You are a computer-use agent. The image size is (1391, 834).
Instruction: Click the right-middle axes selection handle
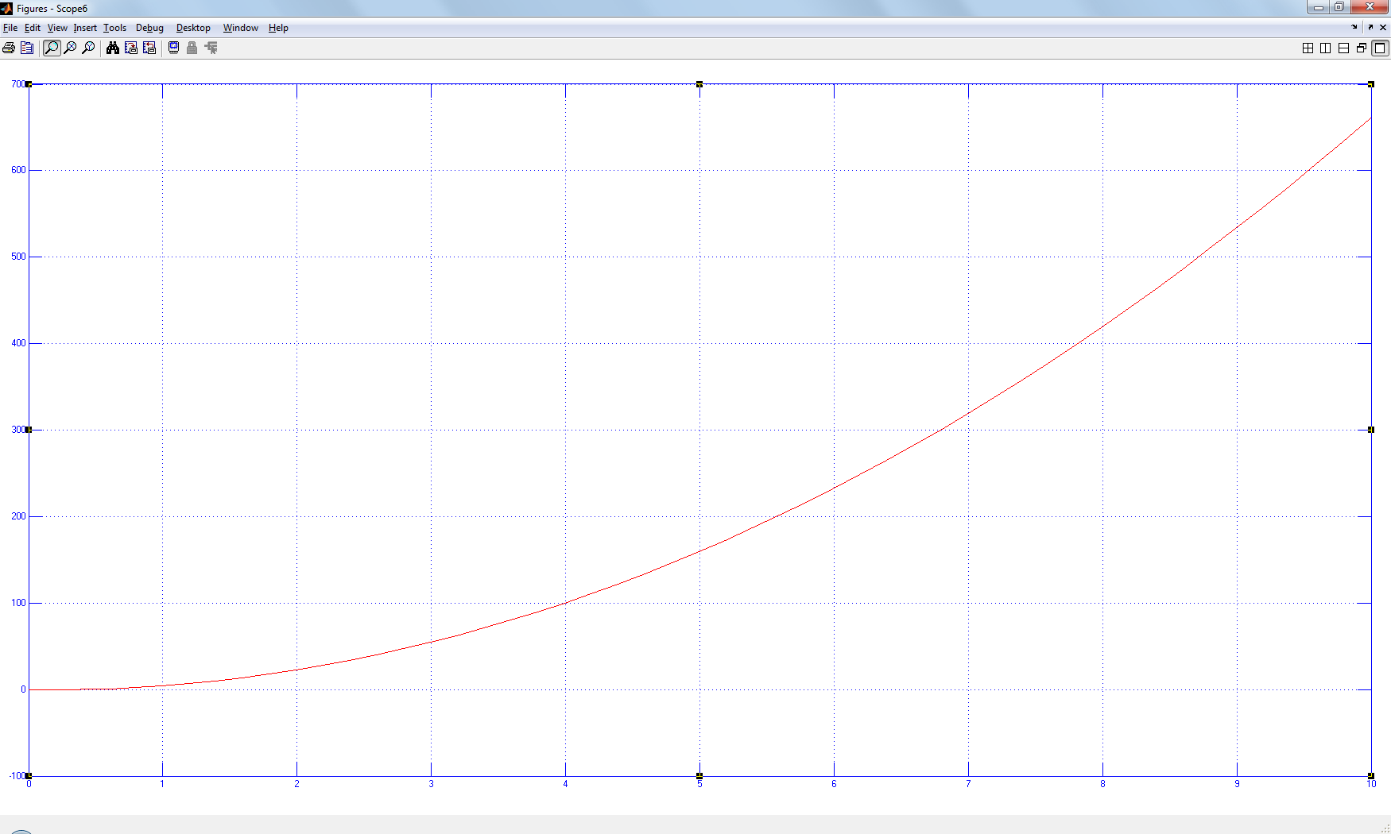1371,430
